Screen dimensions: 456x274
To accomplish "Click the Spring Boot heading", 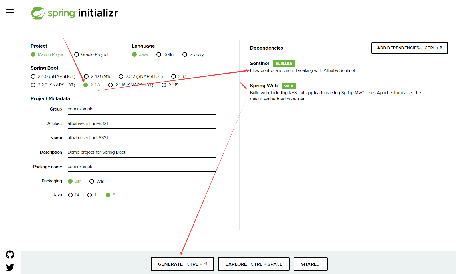I will click(45, 68).
